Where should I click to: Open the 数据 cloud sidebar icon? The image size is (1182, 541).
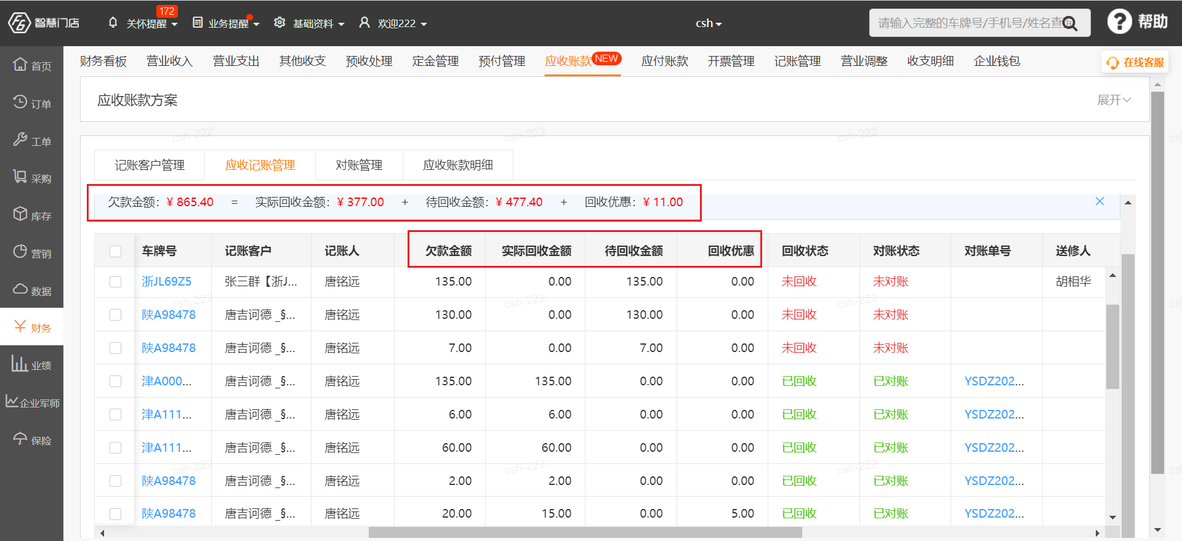pyautogui.click(x=20, y=289)
